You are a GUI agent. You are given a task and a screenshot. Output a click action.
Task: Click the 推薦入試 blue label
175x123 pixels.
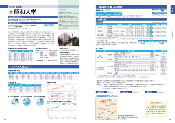[101, 92]
